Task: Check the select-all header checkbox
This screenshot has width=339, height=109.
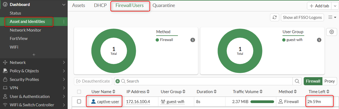Action: 79,92
